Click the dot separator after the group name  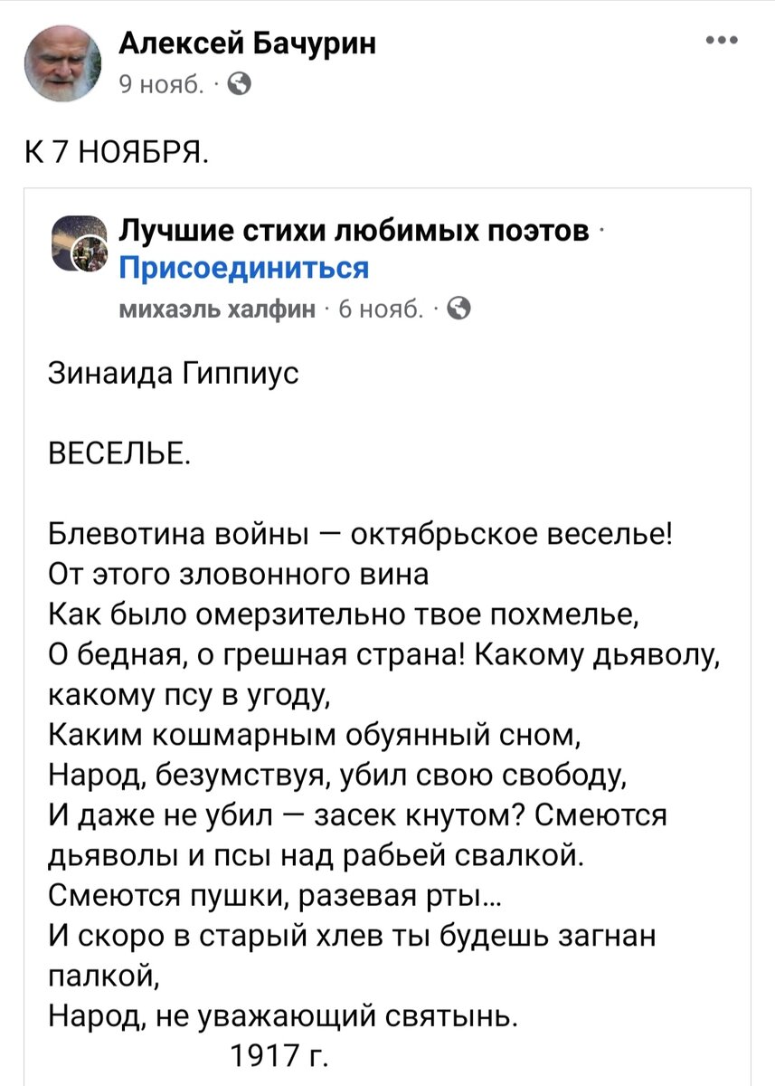(x=602, y=232)
